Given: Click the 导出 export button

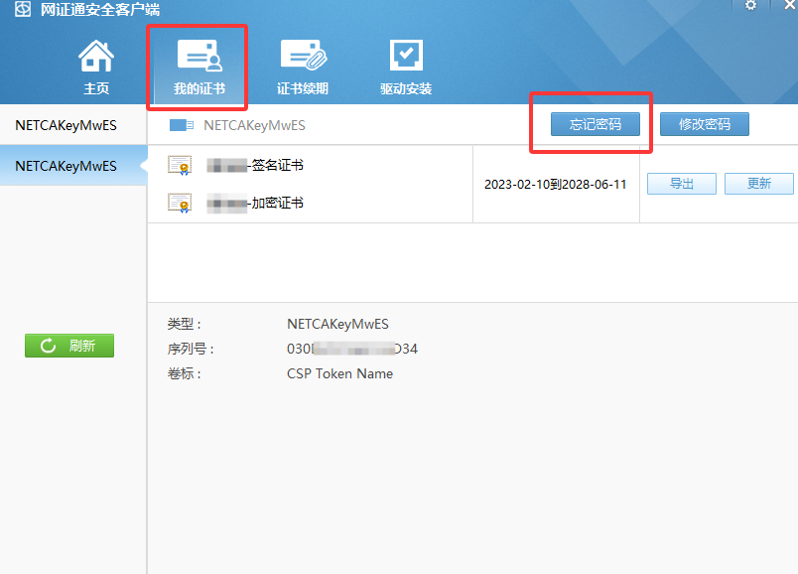Looking at the screenshot, I should point(681,184).
